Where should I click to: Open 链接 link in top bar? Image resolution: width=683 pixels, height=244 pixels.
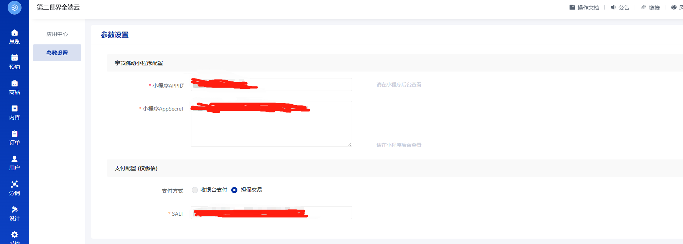(650, 8)
